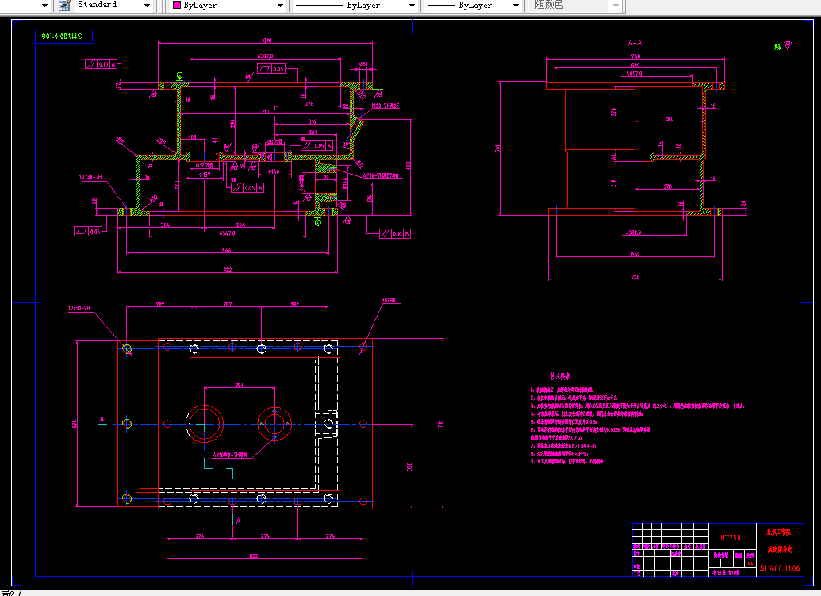Select the 技术要求 heading text
This screenshot has height=596, width=821.
tap(560, 376)
